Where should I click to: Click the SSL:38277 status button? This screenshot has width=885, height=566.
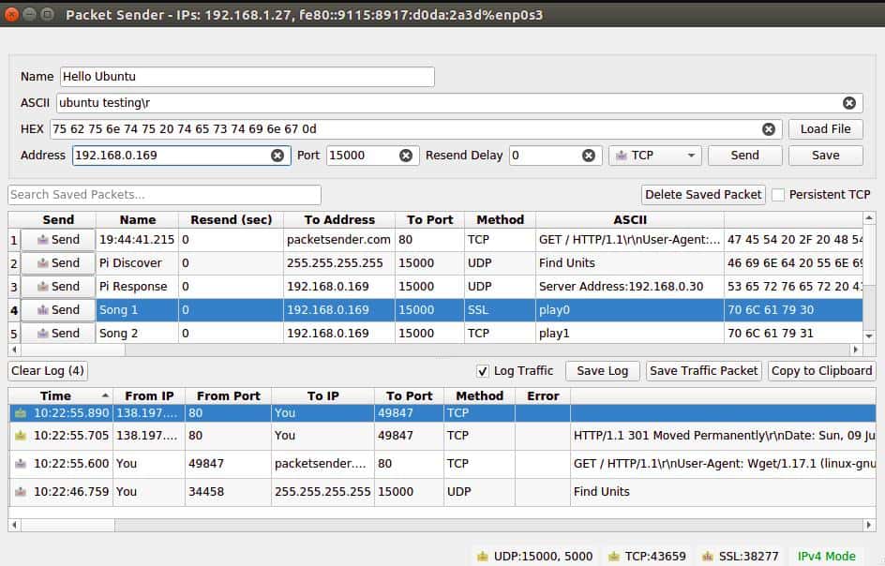tap(740, 557)
